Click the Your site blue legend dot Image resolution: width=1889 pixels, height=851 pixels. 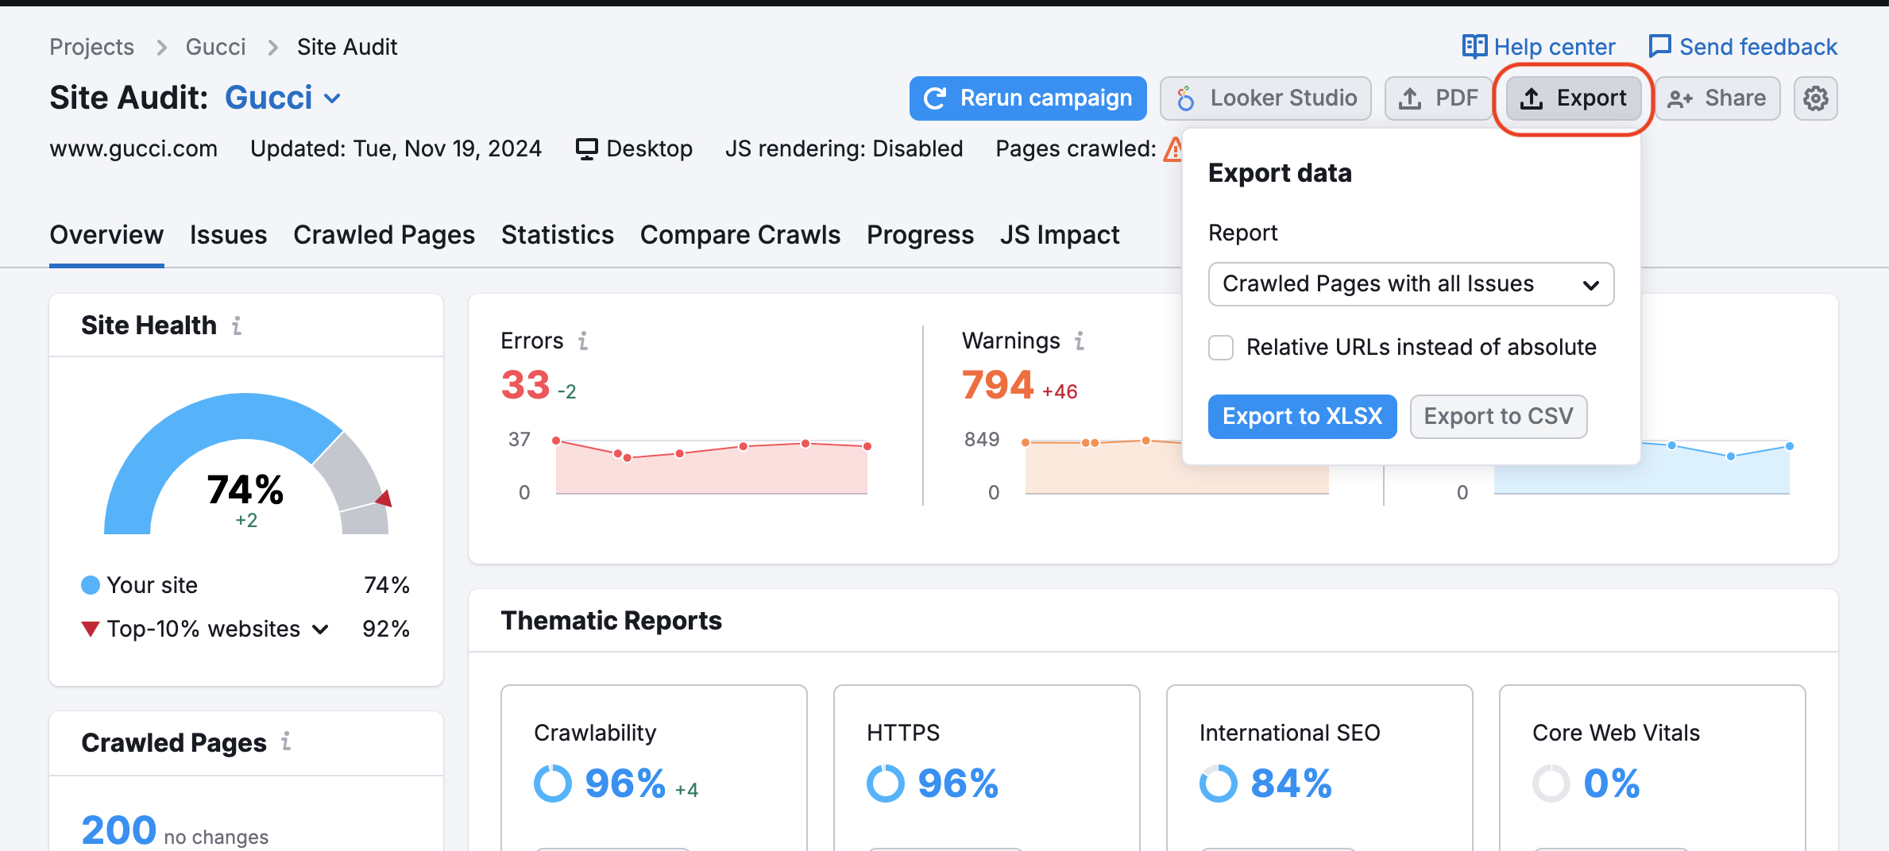(91, 585)
